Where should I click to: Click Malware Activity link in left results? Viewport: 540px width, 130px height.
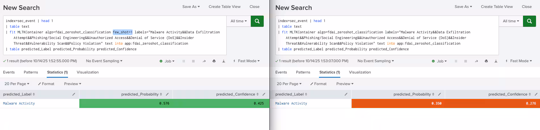19,103
